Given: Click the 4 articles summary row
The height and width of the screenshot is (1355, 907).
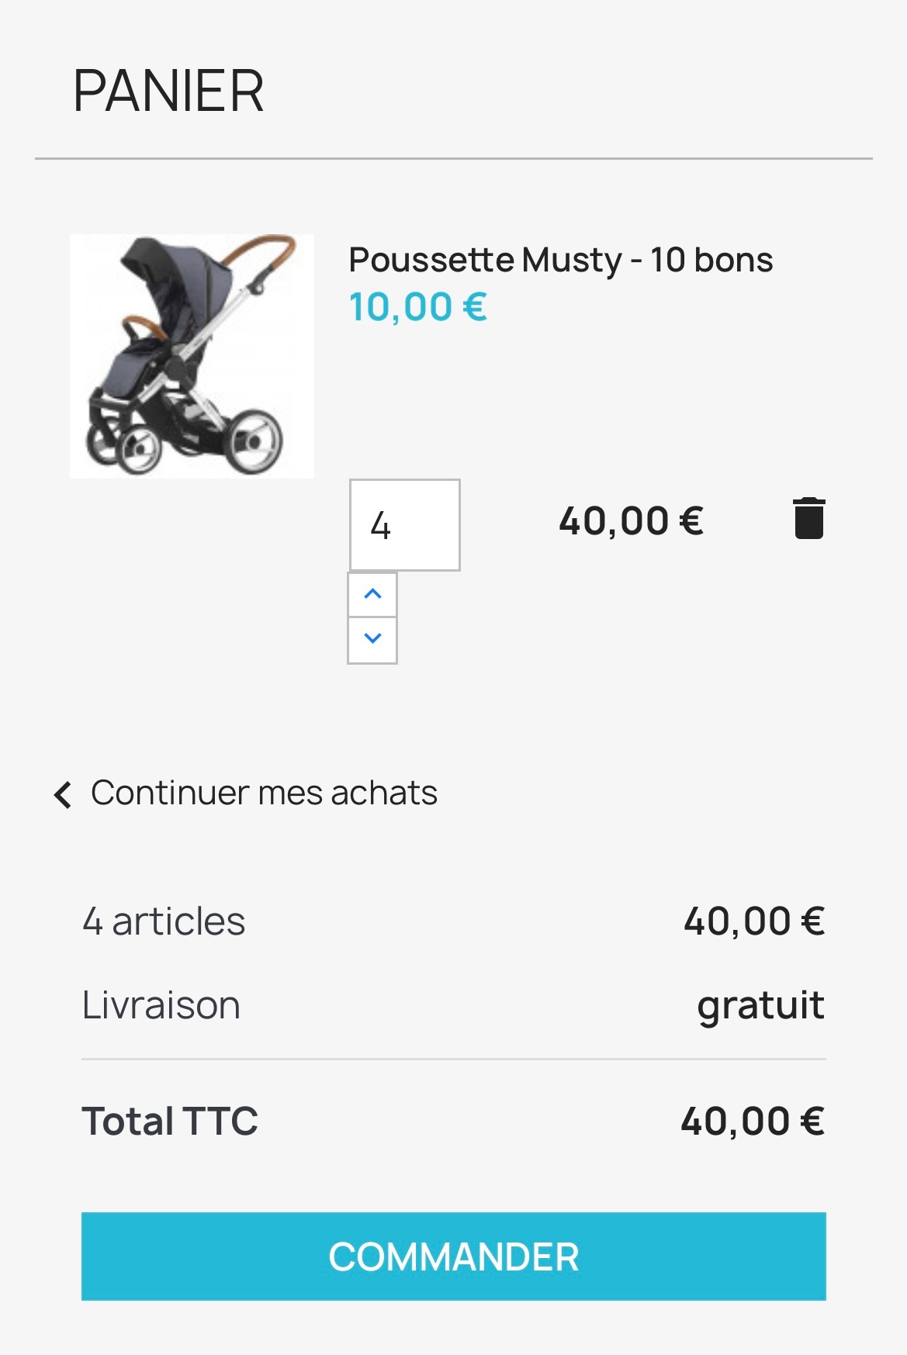Looking at the screenshot, I should click(164, 921).
